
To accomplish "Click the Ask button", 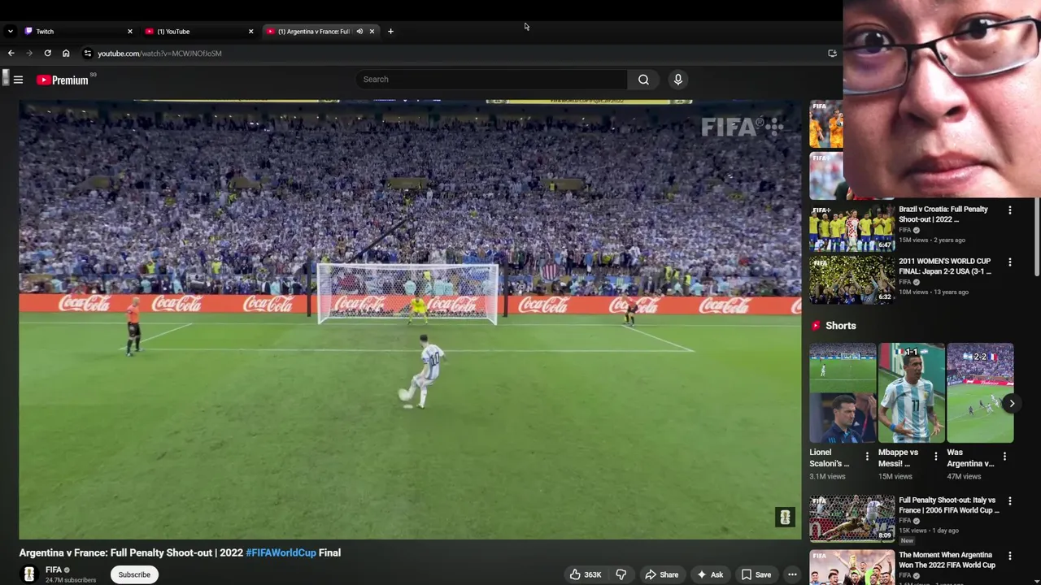I will [709, 574].
